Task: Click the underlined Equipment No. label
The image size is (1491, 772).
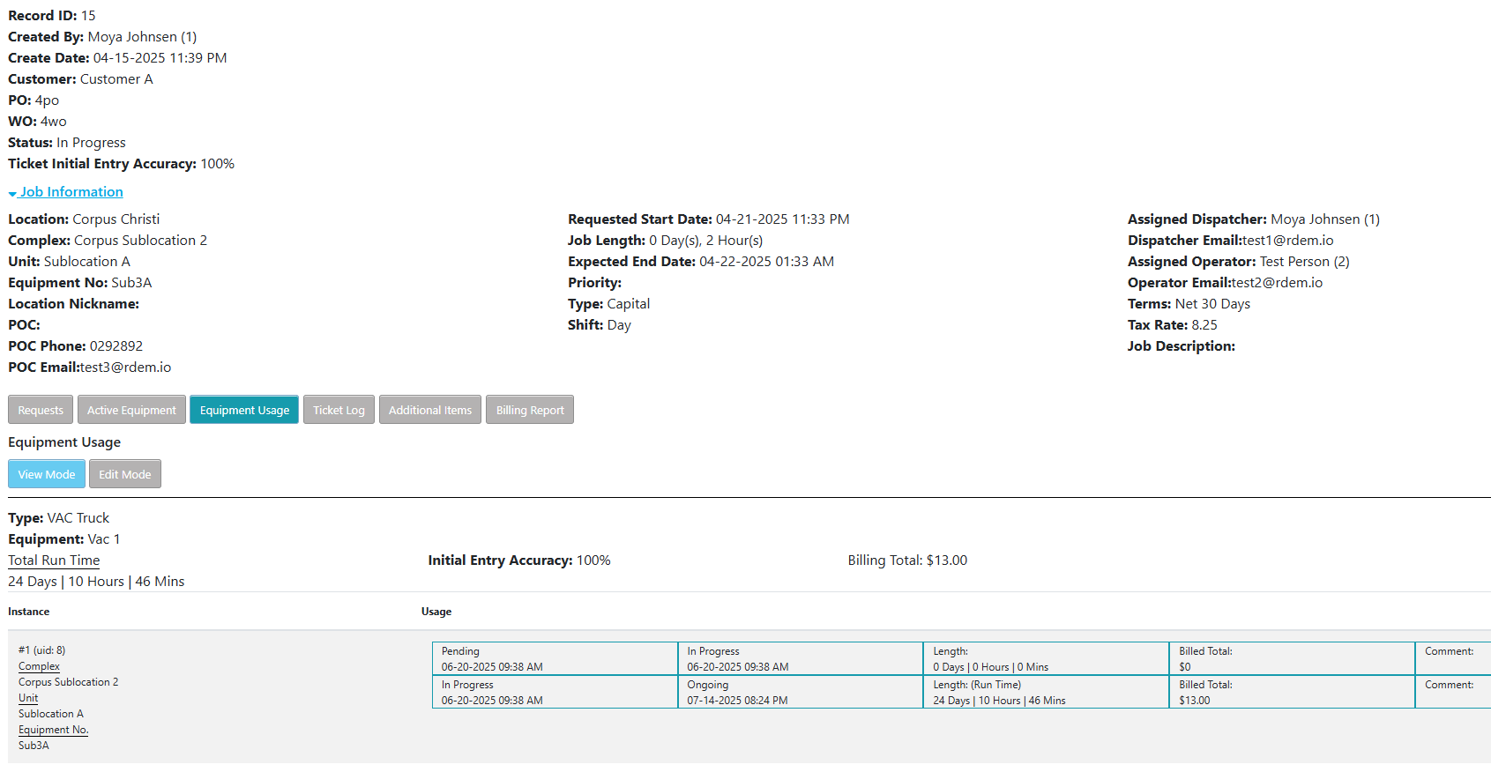Action: (53, 730)
